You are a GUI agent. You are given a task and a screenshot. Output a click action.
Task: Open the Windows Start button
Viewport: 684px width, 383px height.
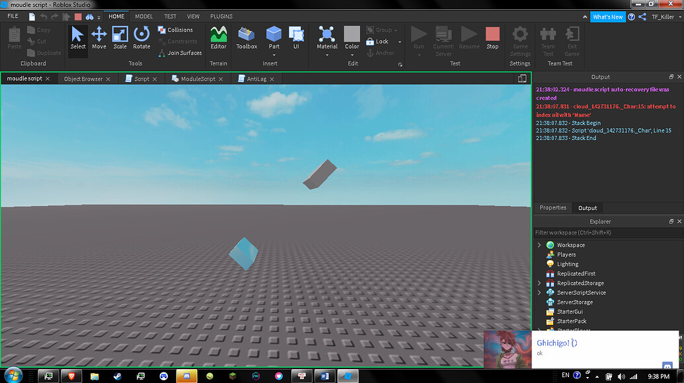tap(13, 374)
